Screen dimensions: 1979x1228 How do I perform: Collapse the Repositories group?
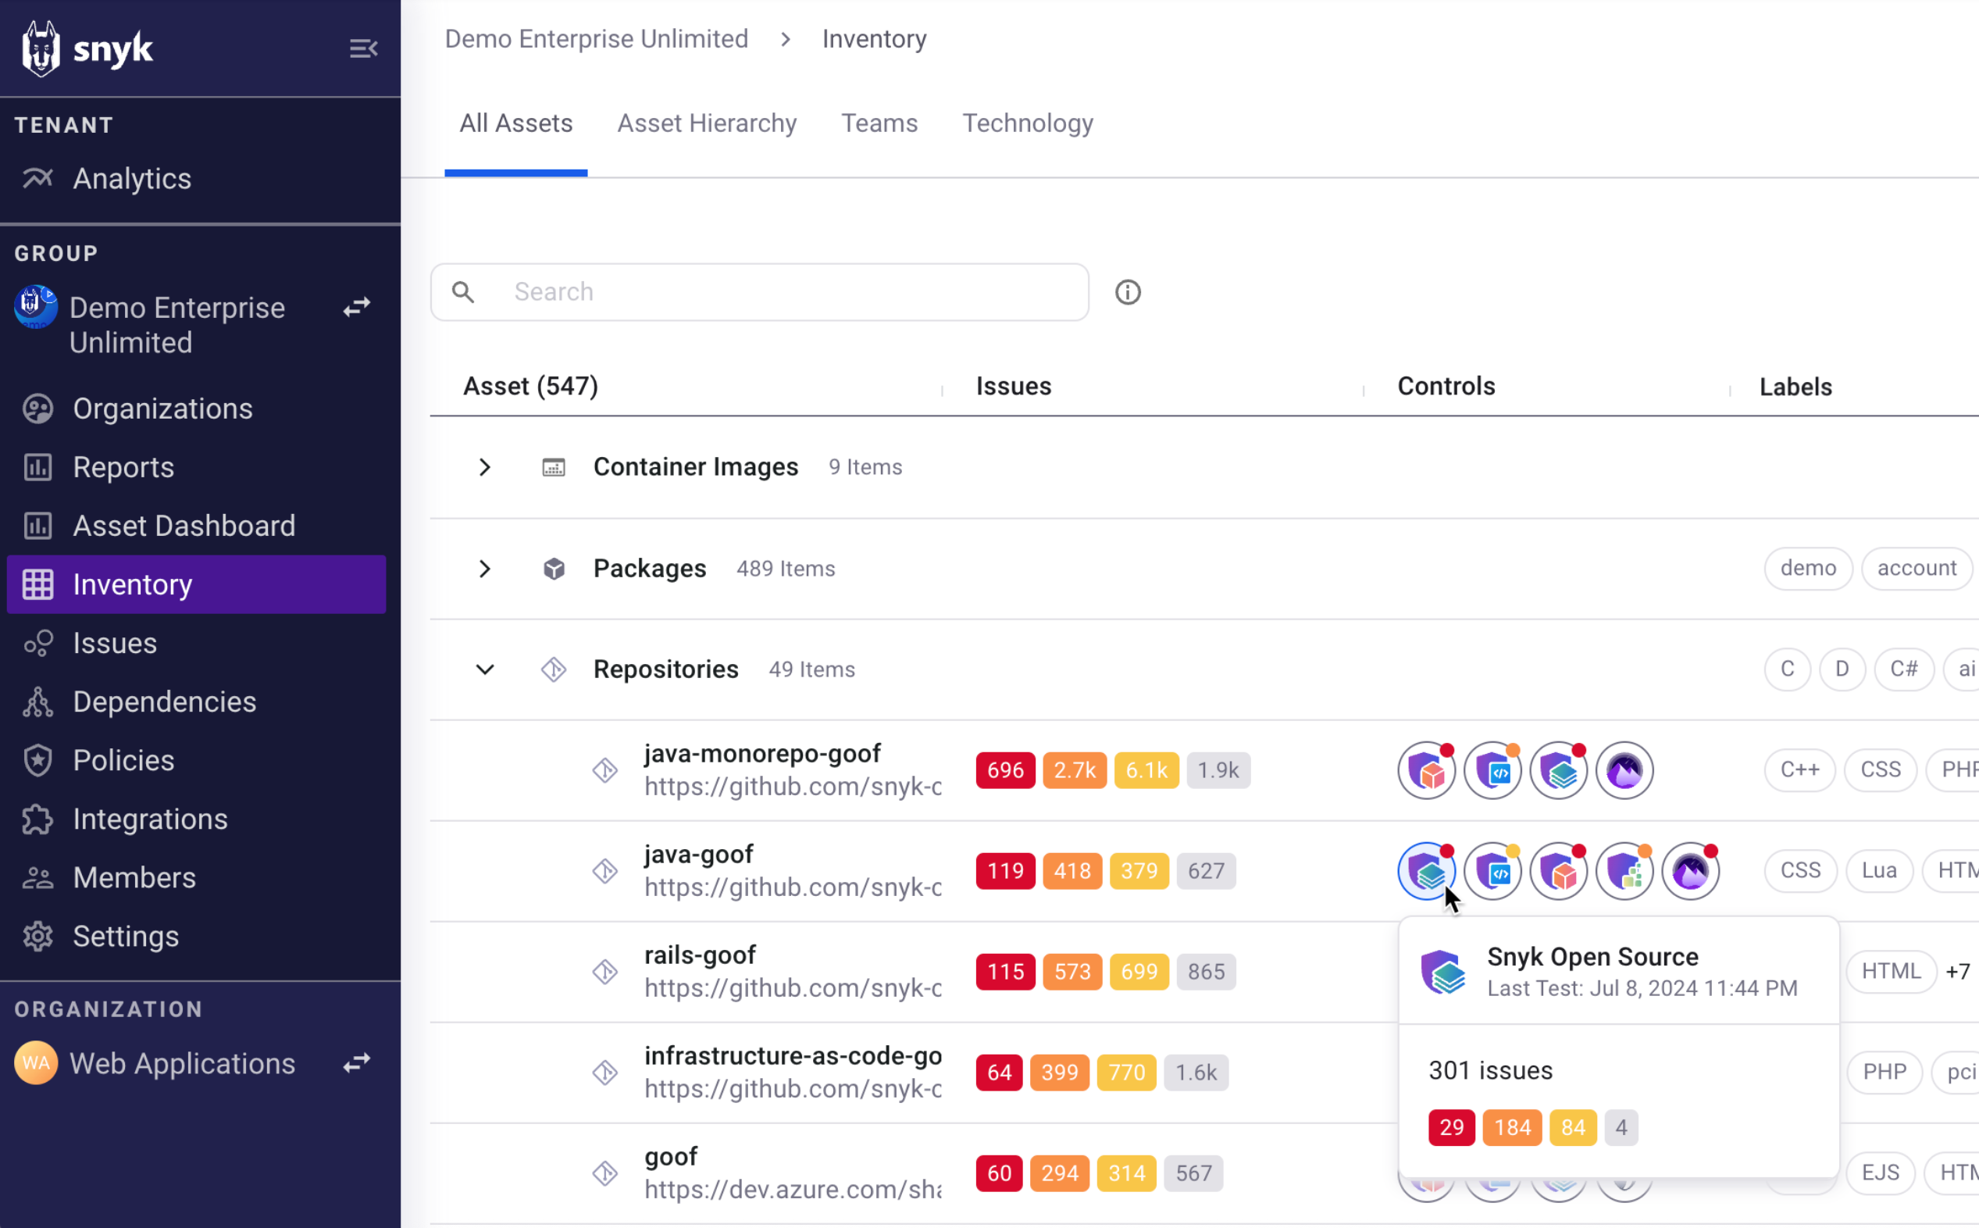point(485,669)
